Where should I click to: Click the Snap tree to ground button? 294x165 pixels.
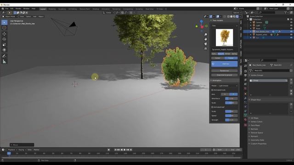click(225, 75)
